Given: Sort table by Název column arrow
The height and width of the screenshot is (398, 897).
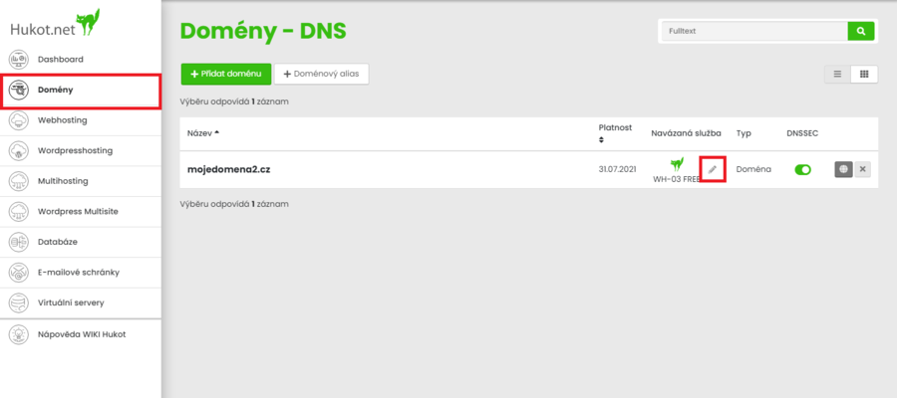Looking at the screenshot, I should [216, 132].
